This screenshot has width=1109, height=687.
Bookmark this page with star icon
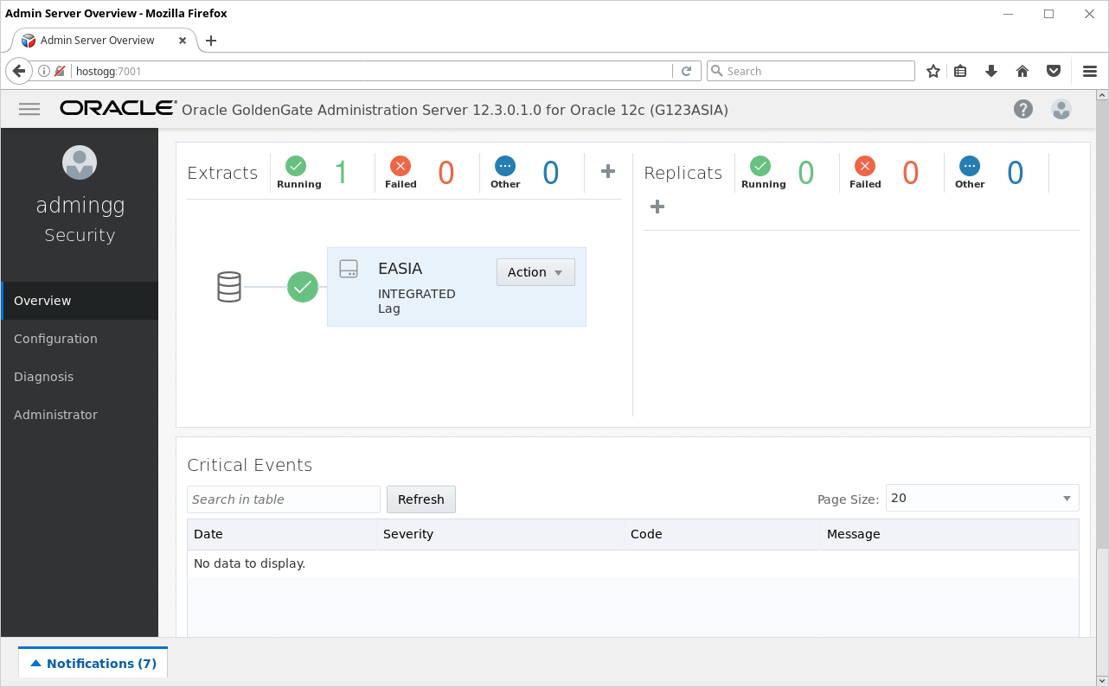(933, 71)
